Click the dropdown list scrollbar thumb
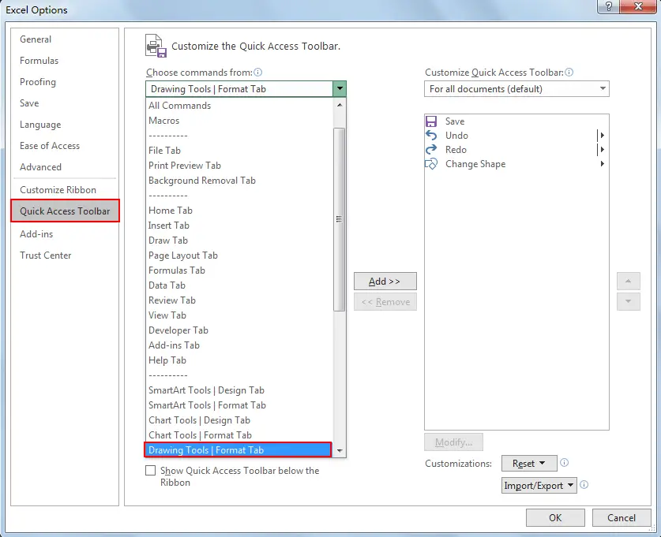The width and height of the screenshot is (661, 537). [340, 219]
